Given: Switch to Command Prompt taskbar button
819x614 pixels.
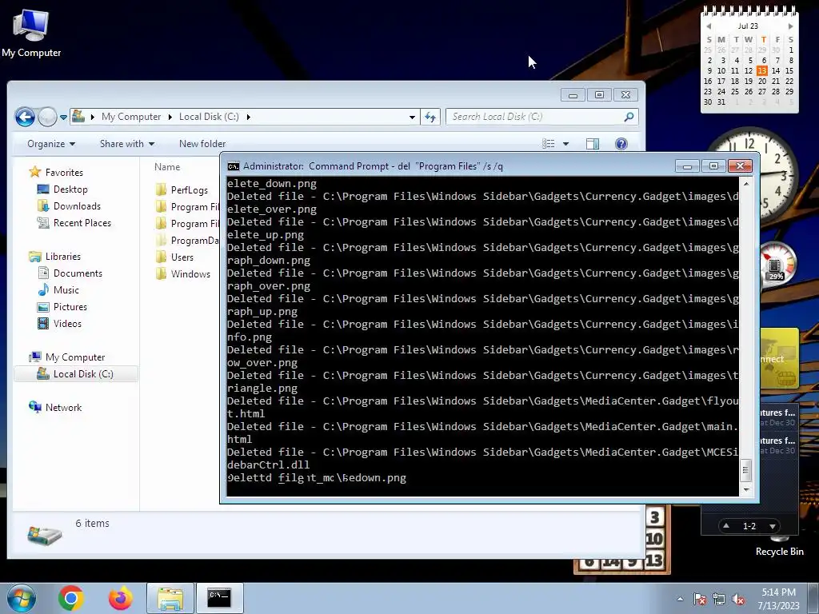Looking at the screenshot, I should tap(219, 598).
